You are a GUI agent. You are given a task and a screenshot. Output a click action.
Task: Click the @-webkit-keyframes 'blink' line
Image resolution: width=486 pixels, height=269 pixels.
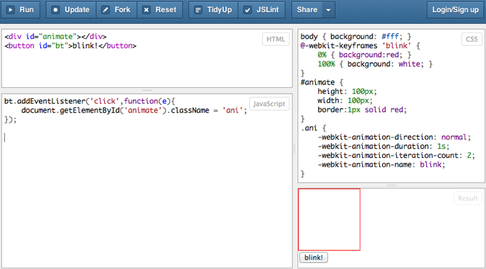pos(360,46)
